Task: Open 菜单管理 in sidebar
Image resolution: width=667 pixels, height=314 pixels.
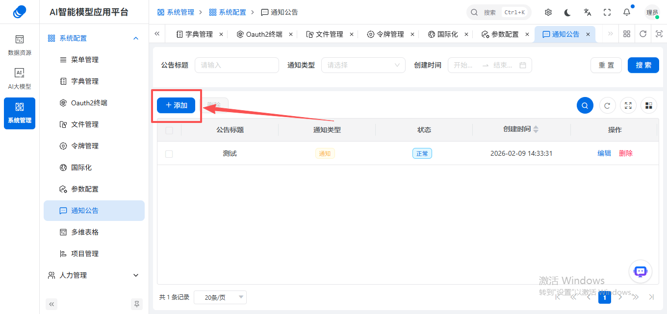Action: 94,60
